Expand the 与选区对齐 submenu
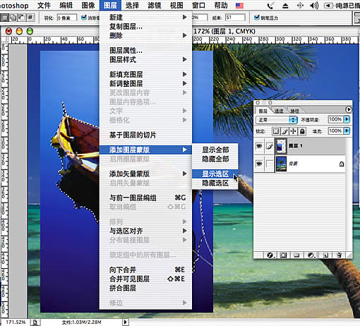Viewport: 360px width, 326px height. [x=145, y=231]
